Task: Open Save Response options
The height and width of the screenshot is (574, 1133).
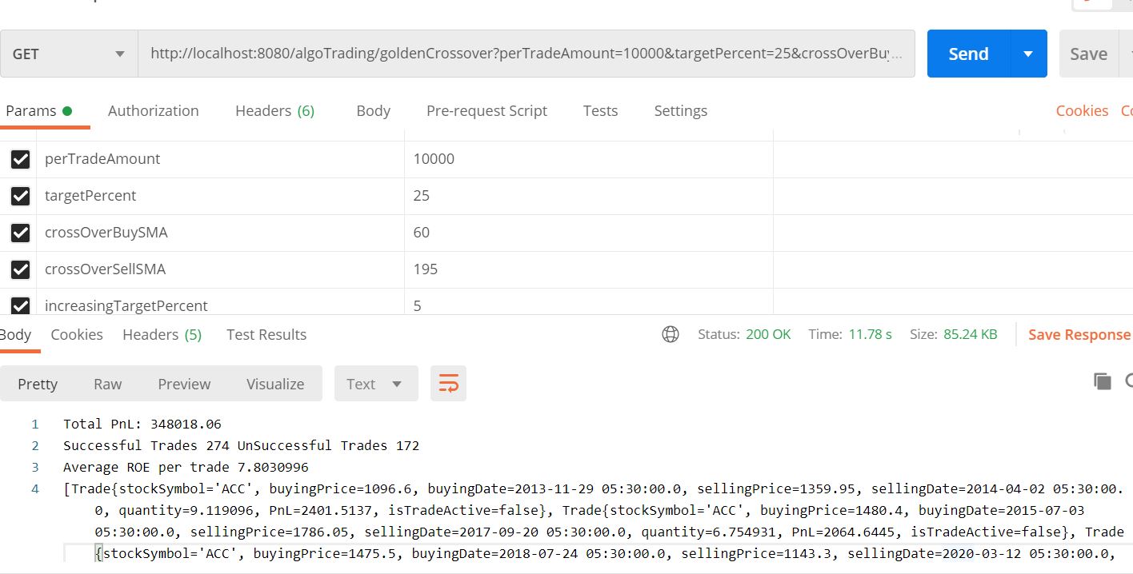Action: click(x=1079, y=334)
